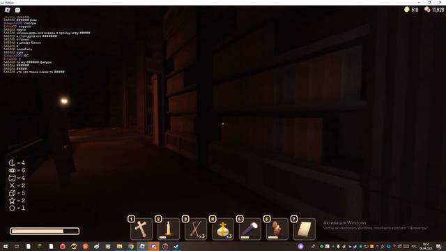Select the lockpicks in hotbar slot 3
446x251 pixels.
point(196,229)
